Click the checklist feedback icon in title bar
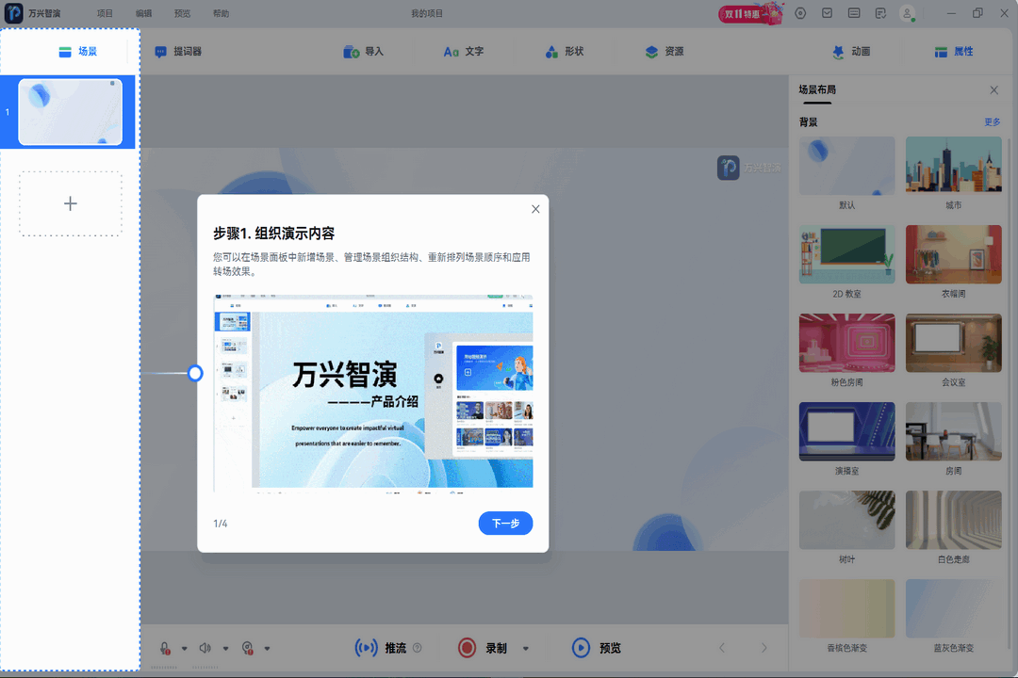The height and width of the screenshot is (678, 1018). point(880,13)
